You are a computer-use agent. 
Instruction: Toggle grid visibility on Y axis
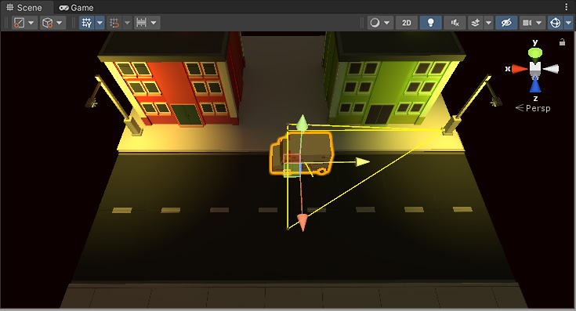pyautogui.click(x=87, y=23)
